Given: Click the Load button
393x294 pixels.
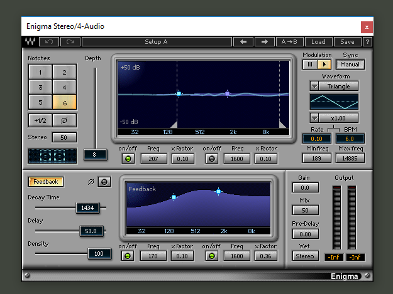Looking at the screenshot, I should [x=318, y=42].
